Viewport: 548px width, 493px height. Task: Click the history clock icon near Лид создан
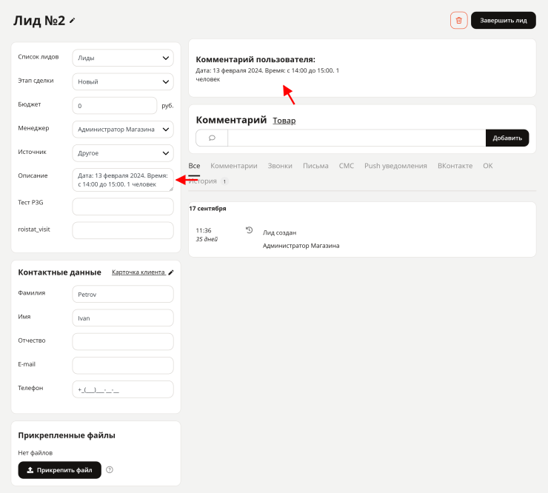point(249,230)
